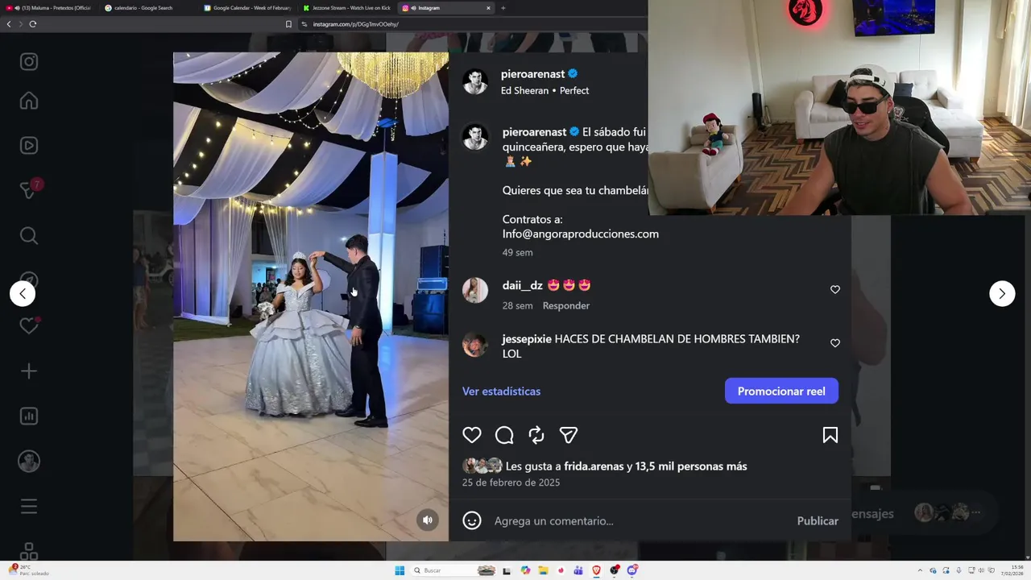Open pieroarenast username in post header
Viewport: 1031px width, 580px height.
tap(532, 74)
